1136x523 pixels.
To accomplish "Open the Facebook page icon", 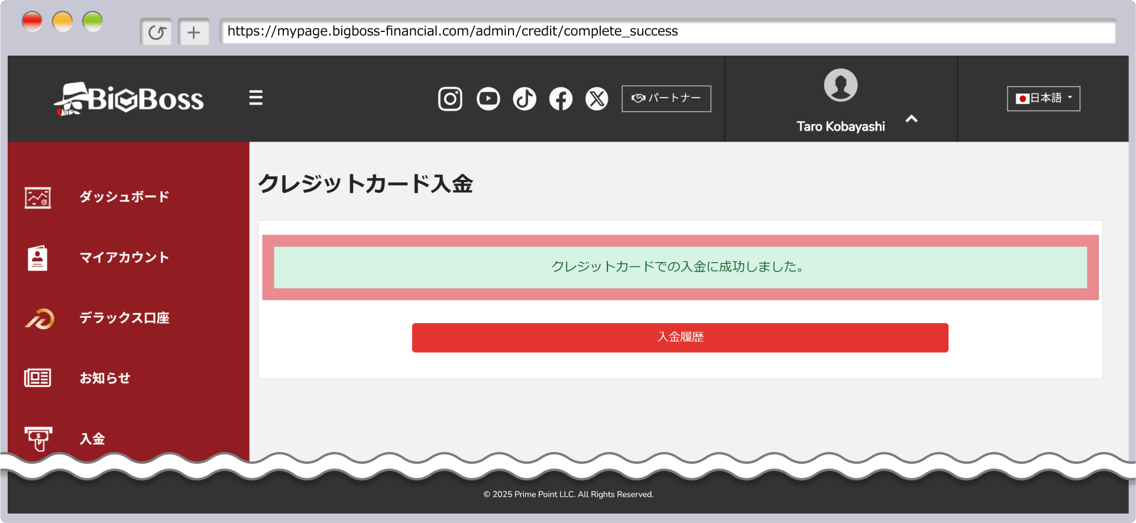I will pos(561,99).
